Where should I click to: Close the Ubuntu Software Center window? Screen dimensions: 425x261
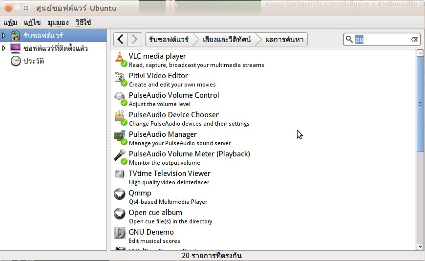[x=8, y=8]
